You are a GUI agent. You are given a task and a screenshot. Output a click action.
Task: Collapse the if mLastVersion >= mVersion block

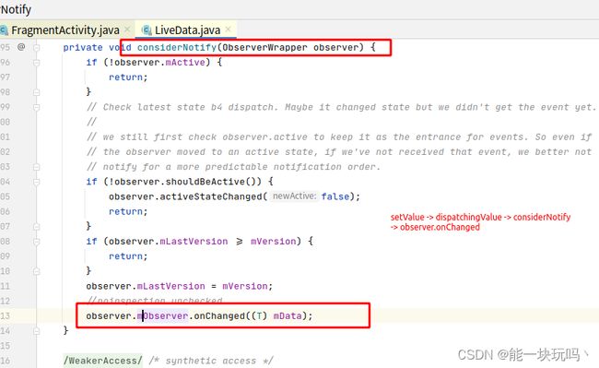36,242
